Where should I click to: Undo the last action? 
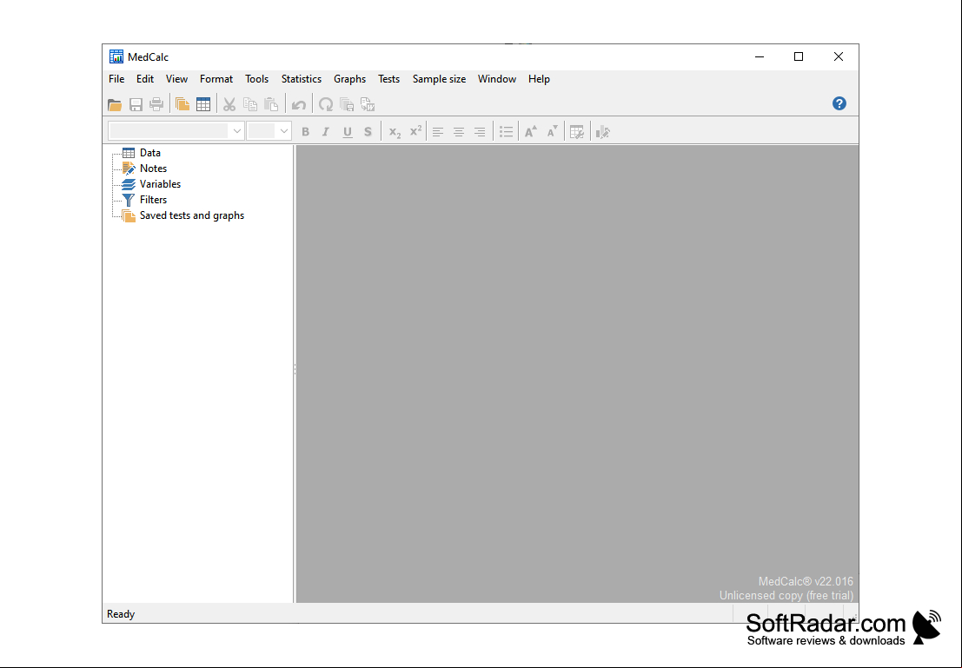click(299, 105)
